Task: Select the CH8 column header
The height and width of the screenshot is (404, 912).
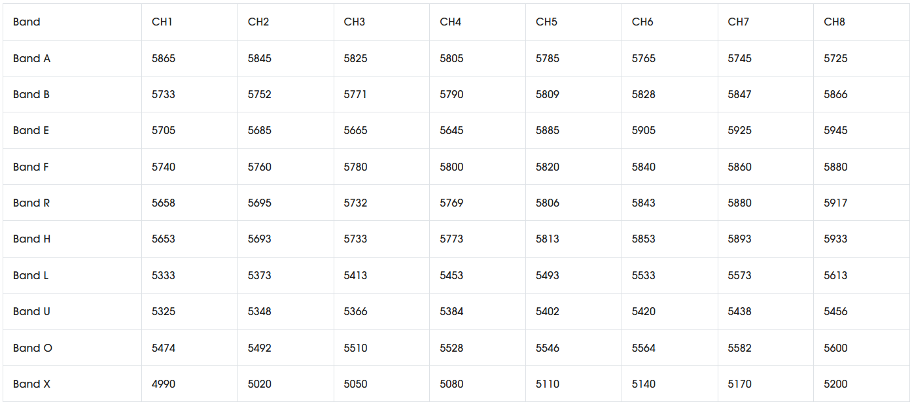Action: click(834, 22)
